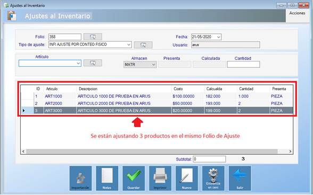
Task: Click the $100.00000 cost cell
Action: [x=187, y=96]
